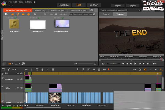Select the the-sky-is-the-limit video thumbnail

[x=61, y=25]
